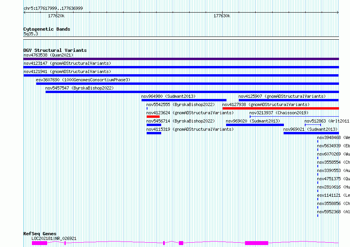Click nsv4127938 gnomAD variant label
350x247 pixels.
(266, 104)
